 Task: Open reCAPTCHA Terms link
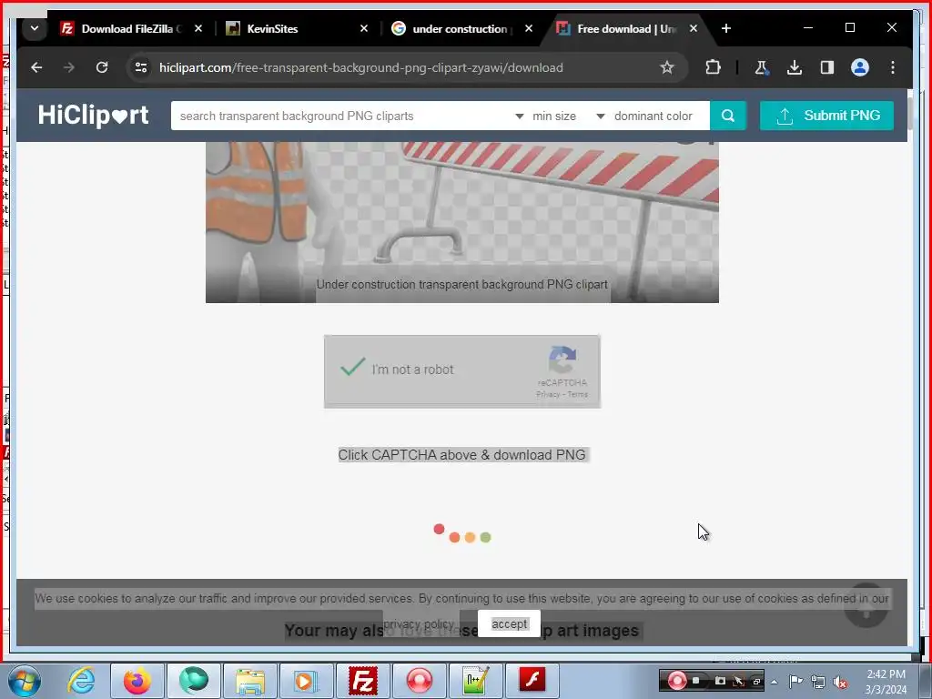pyautogui.click(x=577, y=395)
